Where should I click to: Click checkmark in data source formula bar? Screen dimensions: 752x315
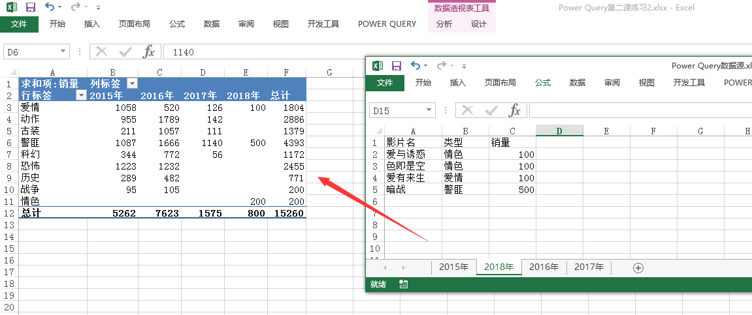(491, 111)
